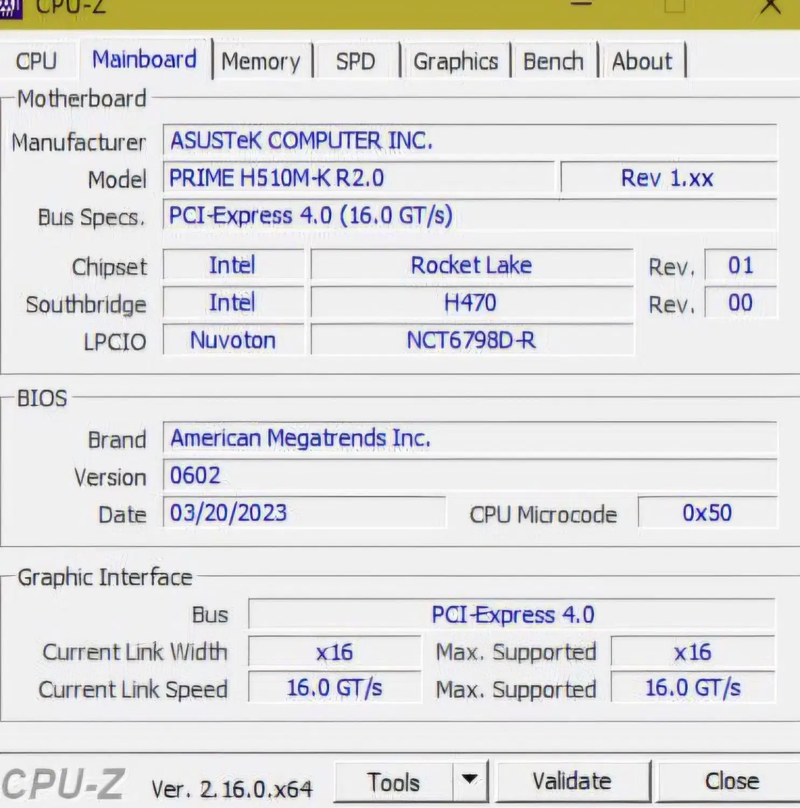The width and height of the screenshot is (800, 808).
Task: Select the Current Link Width x16 value
Action: tap(335, 652)
